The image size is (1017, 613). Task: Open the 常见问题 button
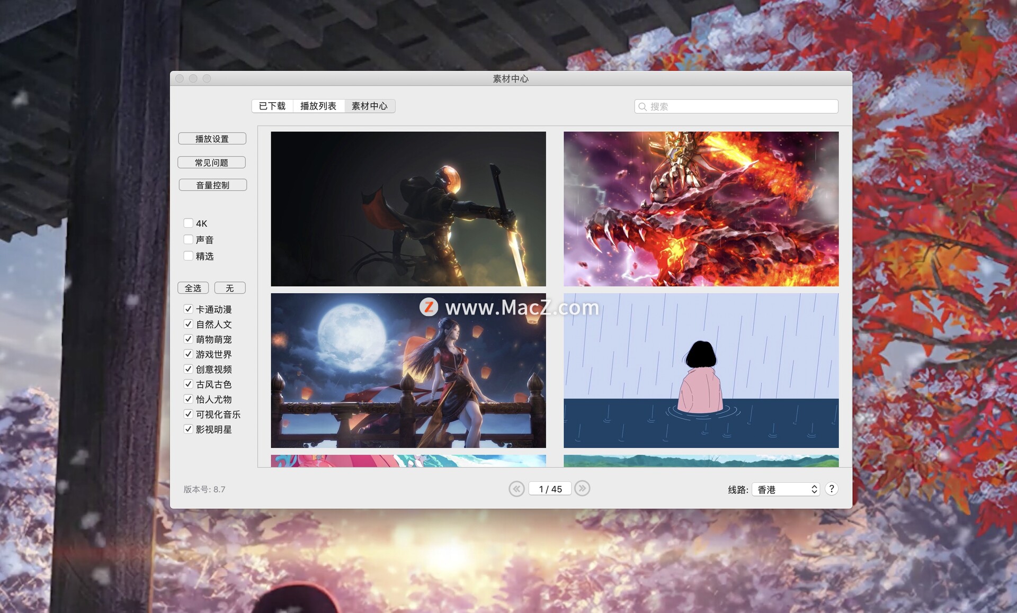point(212,163)
